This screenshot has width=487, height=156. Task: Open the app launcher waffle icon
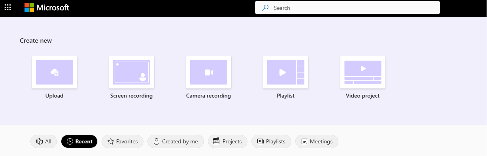(x=8, y=8)
